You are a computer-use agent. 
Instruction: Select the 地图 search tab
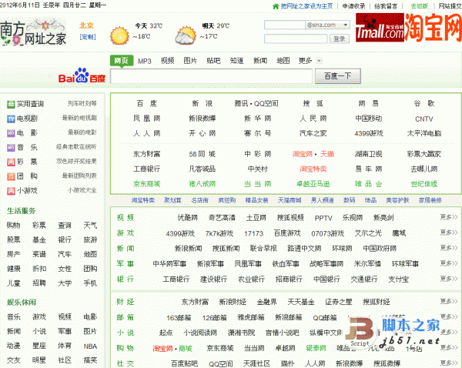[283, 61]
